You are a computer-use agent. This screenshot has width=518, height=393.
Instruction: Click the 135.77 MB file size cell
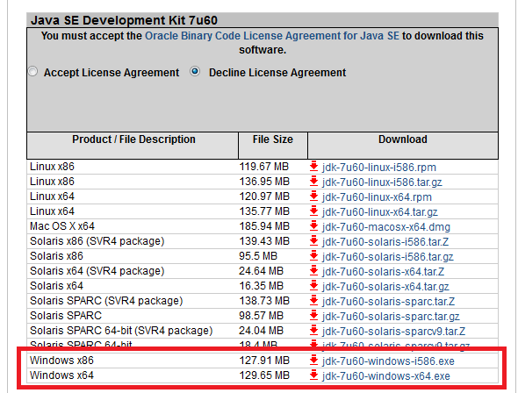(264, 211)
